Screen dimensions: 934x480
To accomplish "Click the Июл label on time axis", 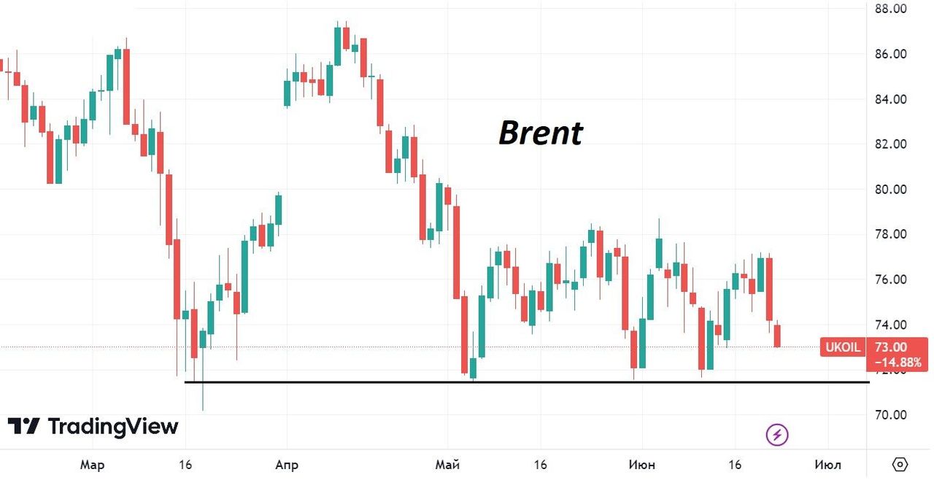I will coord(827,465).
